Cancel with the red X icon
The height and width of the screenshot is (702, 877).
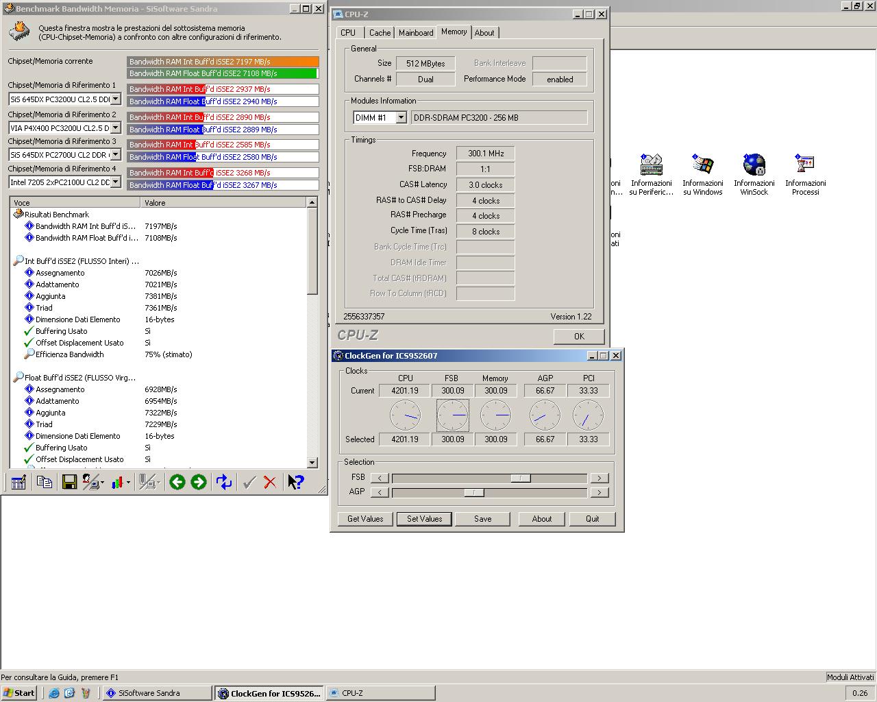pyautogui.click(x=270, y=482)
